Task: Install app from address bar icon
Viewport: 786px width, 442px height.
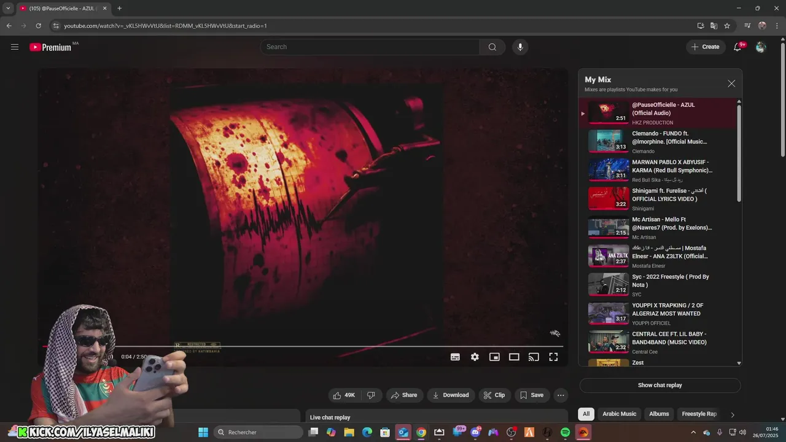Action: pyautogui.click(x=701, y=26)
